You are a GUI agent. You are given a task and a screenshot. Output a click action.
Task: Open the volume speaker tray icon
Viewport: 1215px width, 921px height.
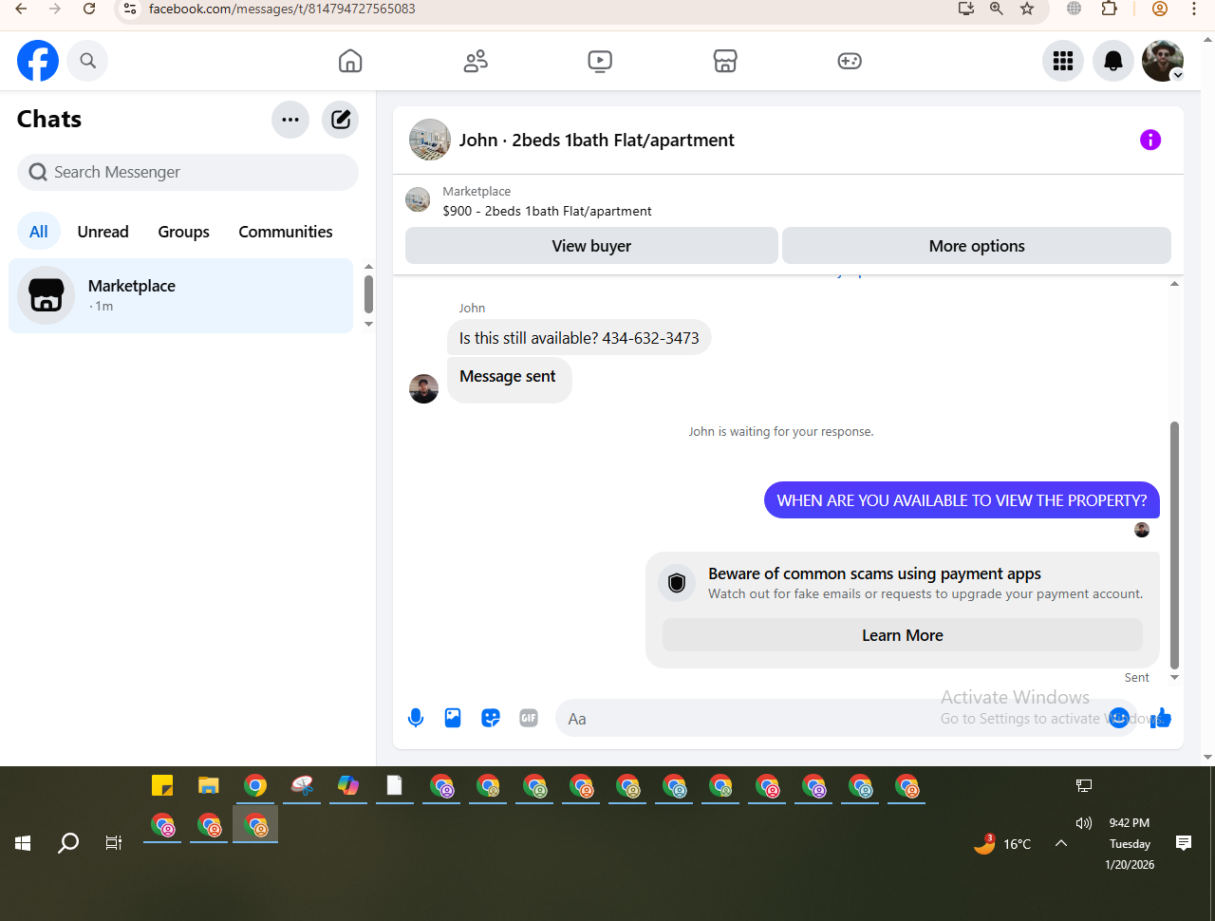(x=1084, y=823)
